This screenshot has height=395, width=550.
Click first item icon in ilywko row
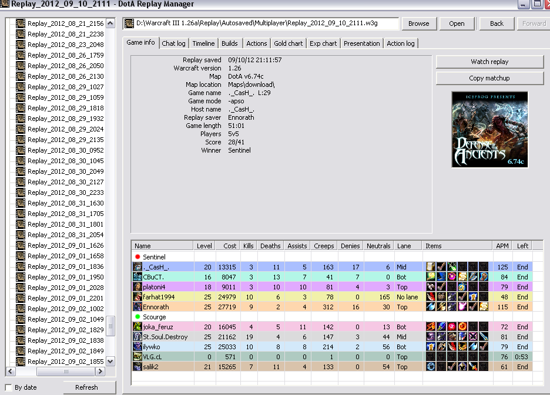pos(430,347)
